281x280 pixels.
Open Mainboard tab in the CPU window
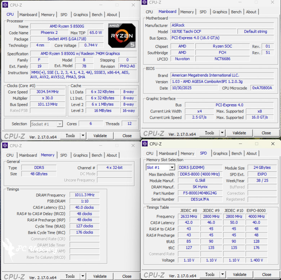28,15
